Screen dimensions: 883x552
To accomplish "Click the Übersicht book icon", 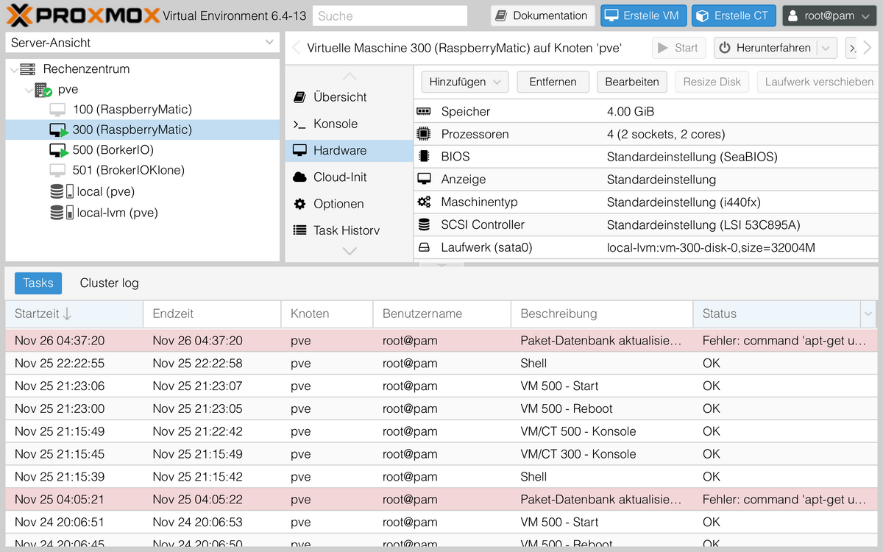I will coord(299,97).
